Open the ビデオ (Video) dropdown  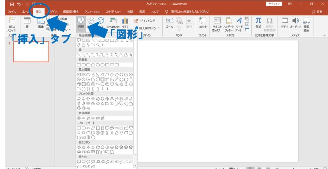(284, 24)
